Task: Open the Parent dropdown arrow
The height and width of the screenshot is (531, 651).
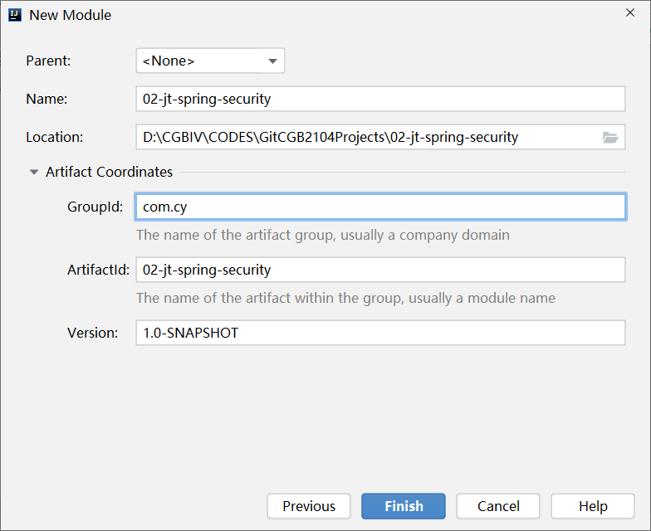Action: coord(272,61)
